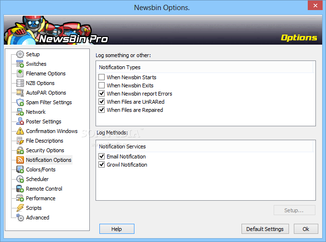The image size is (326, 242).
Task: Open Colors/Fonts settings
Action: pyautogui.click(x=40, y=169)
